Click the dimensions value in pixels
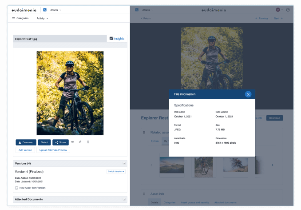Image resolution: width=301 pixels, height=210 pixels. point(226,143)
